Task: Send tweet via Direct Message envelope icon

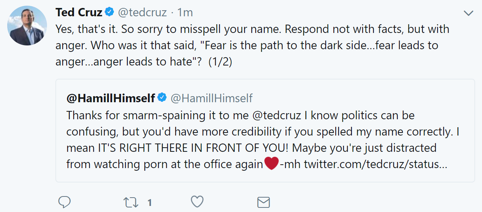Action: point(263,202)
